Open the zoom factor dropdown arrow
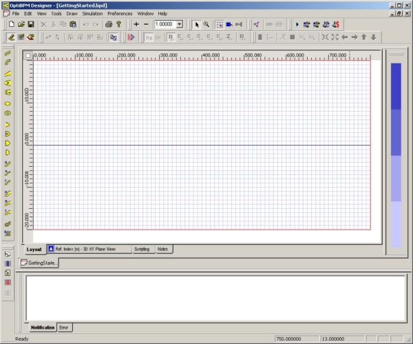Viewport: 413px width, 344px height. click(180, 24)
